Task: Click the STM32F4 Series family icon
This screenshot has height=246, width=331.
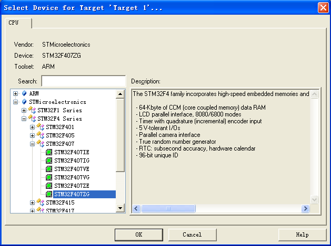Action: tap(32, 119)
